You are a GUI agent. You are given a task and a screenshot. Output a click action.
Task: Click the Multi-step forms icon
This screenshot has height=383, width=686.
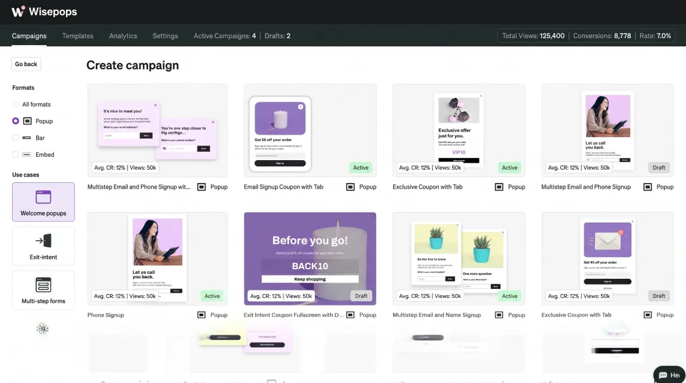coord(43,285)
